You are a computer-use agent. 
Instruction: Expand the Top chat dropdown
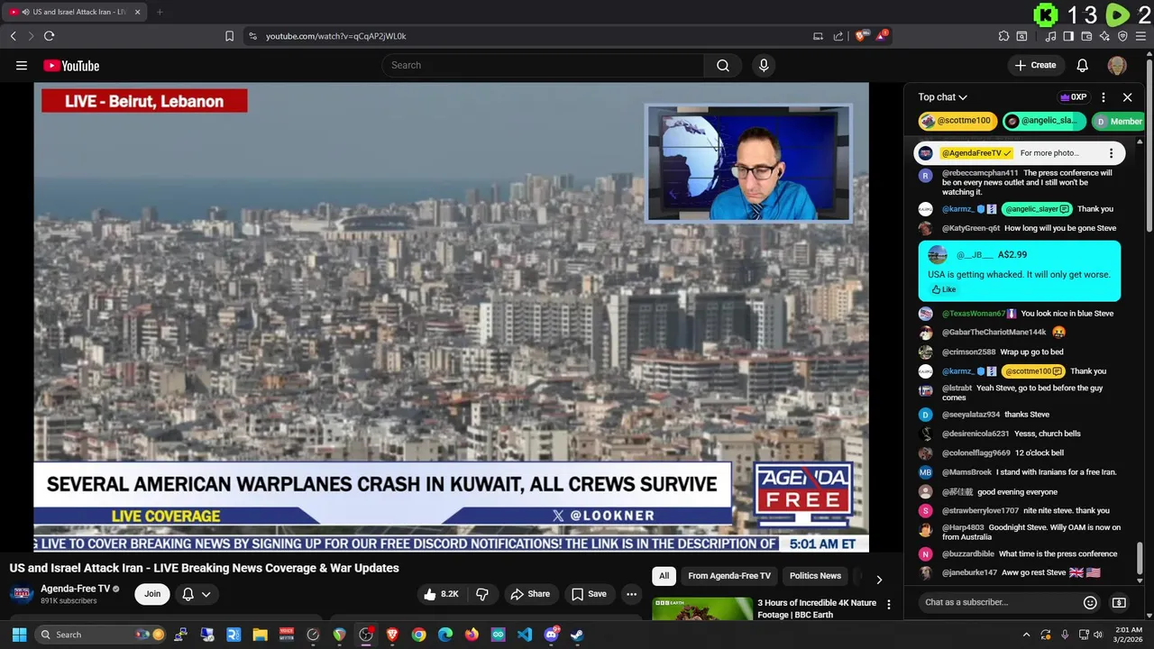click(942, 97)
